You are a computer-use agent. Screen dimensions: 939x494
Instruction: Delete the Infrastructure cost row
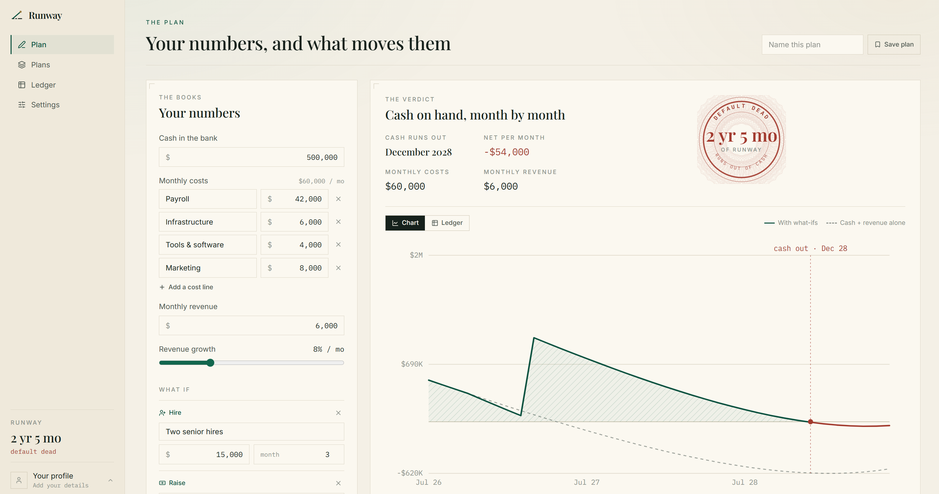coord(338,222)
